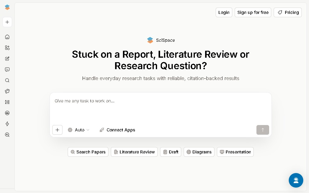Open the magnifier search icon in sidebar

click(7, 80)
